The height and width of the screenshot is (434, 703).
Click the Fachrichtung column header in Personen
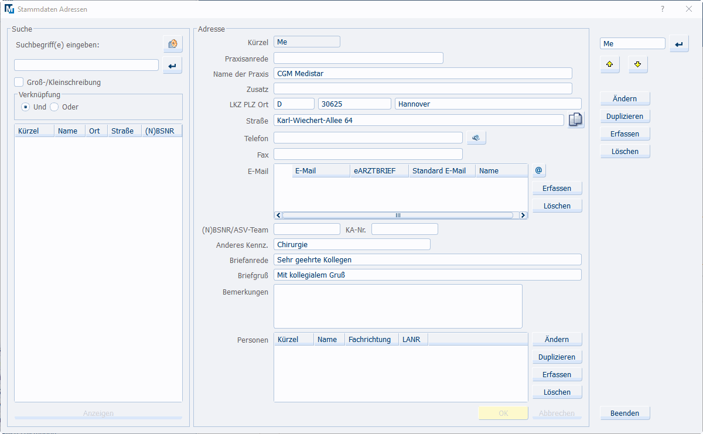[x=369, y=340]
